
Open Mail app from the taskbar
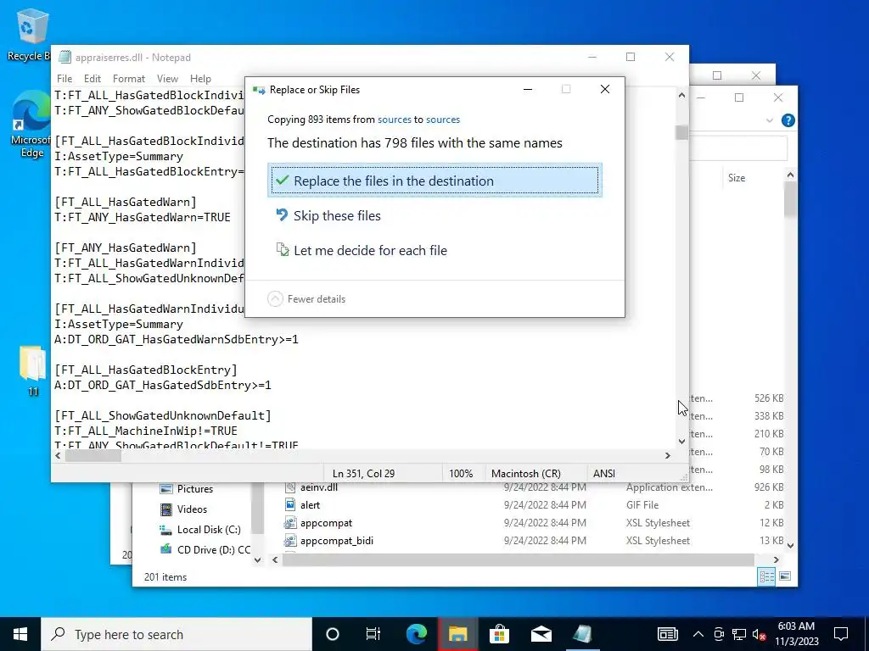coord(541,634)
